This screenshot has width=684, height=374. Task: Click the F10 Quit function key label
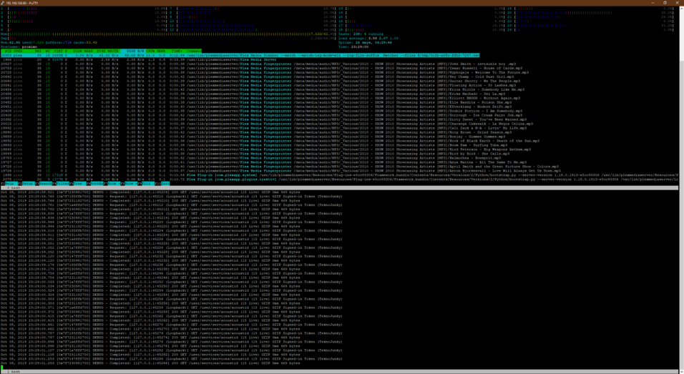tap(162, 184)
